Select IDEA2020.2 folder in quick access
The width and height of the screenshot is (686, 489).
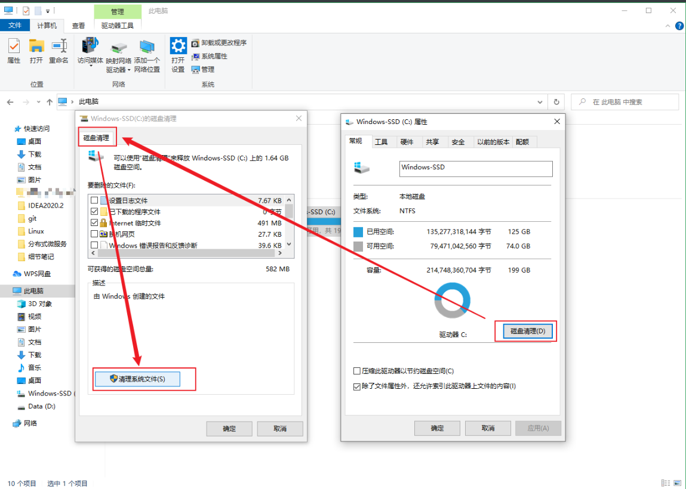point(41,205)
